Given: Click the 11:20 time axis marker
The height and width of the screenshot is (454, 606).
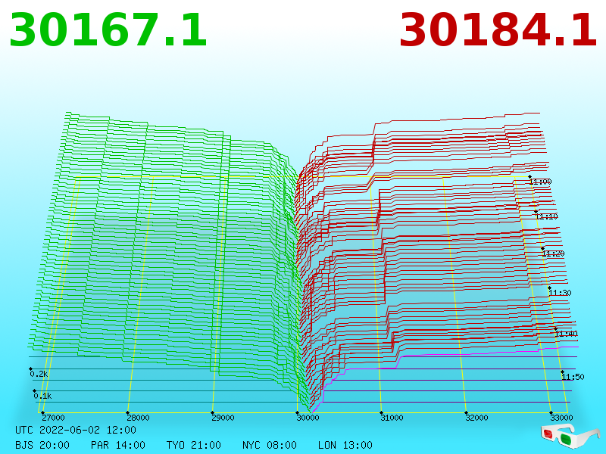Looking at the screenshot, I should coord(553,253).
